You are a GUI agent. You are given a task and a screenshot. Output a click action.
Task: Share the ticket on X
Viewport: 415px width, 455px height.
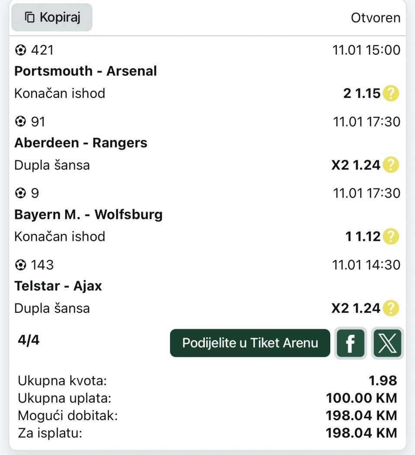pyautogui.click(x=387, y=343)
